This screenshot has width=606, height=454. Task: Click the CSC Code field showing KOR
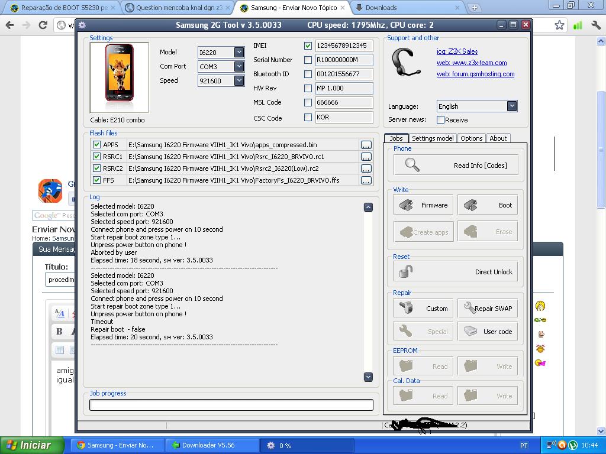click(344, 117)
